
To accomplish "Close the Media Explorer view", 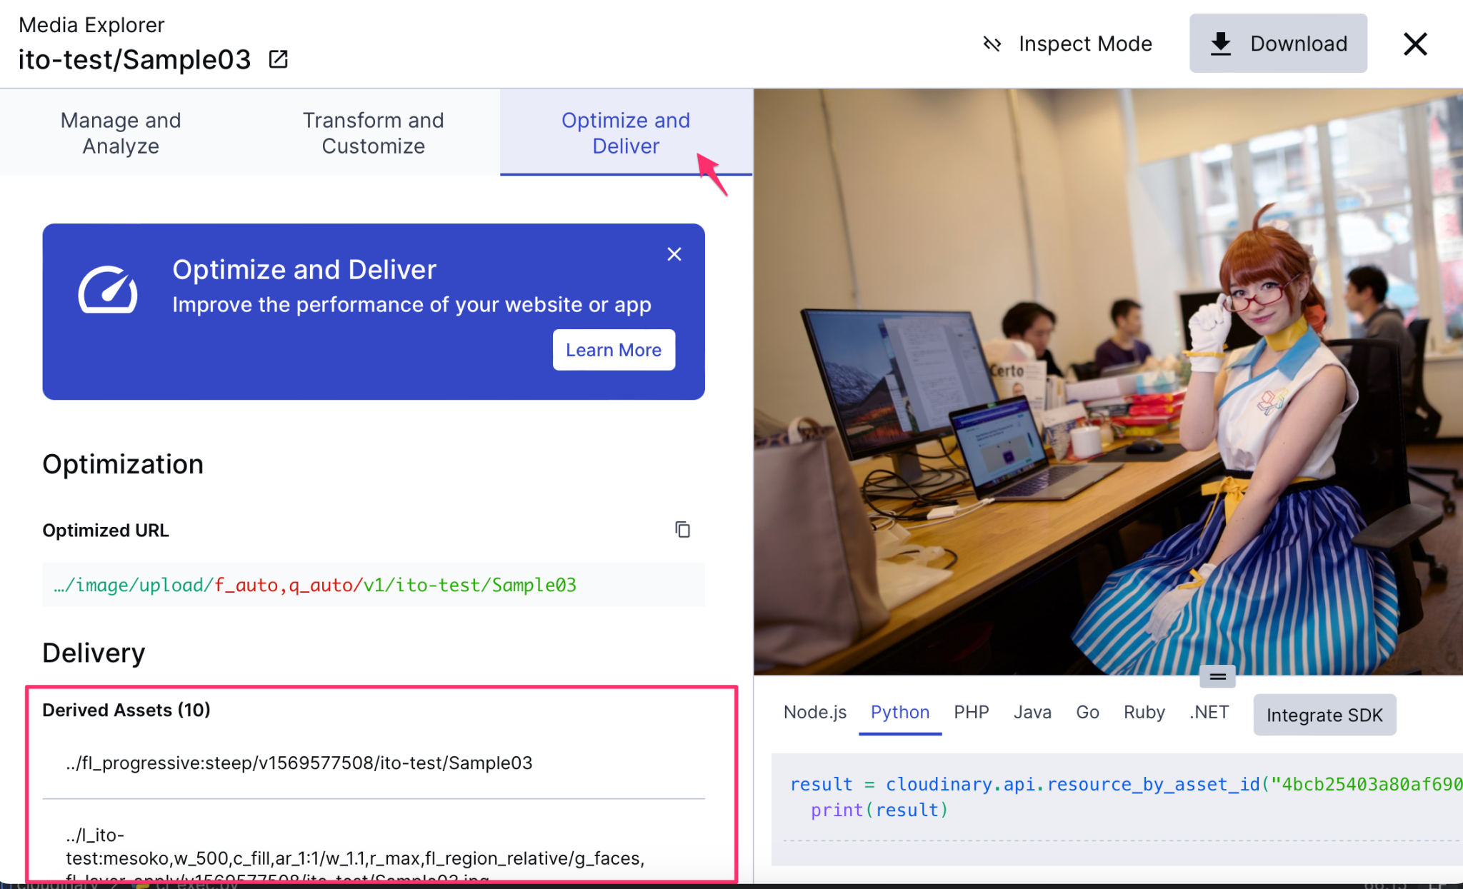I will point(1414,44).
